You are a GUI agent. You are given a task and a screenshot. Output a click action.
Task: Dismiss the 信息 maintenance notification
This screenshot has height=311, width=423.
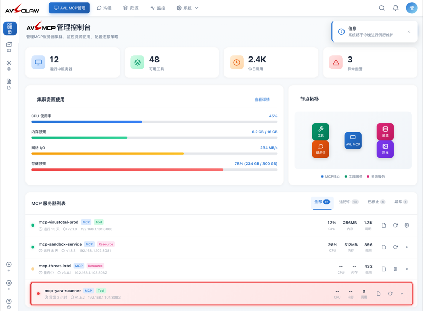click(x=409, y=32)
